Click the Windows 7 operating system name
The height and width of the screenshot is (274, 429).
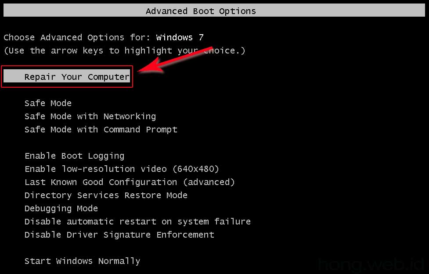tap(180, 38)
